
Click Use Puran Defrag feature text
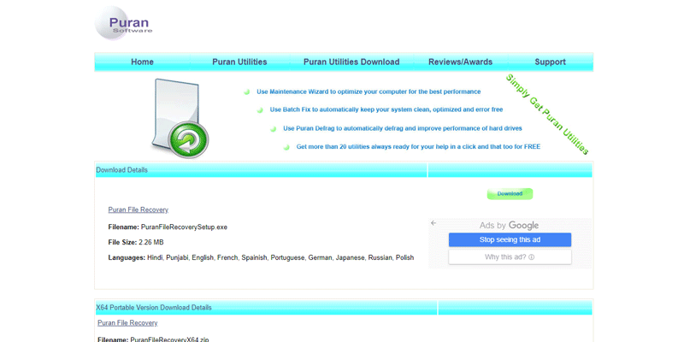[x=403, y=129]
